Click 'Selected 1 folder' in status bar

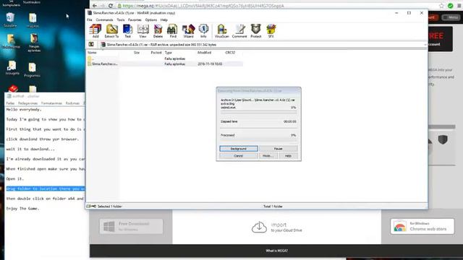[x=109, y=207]
